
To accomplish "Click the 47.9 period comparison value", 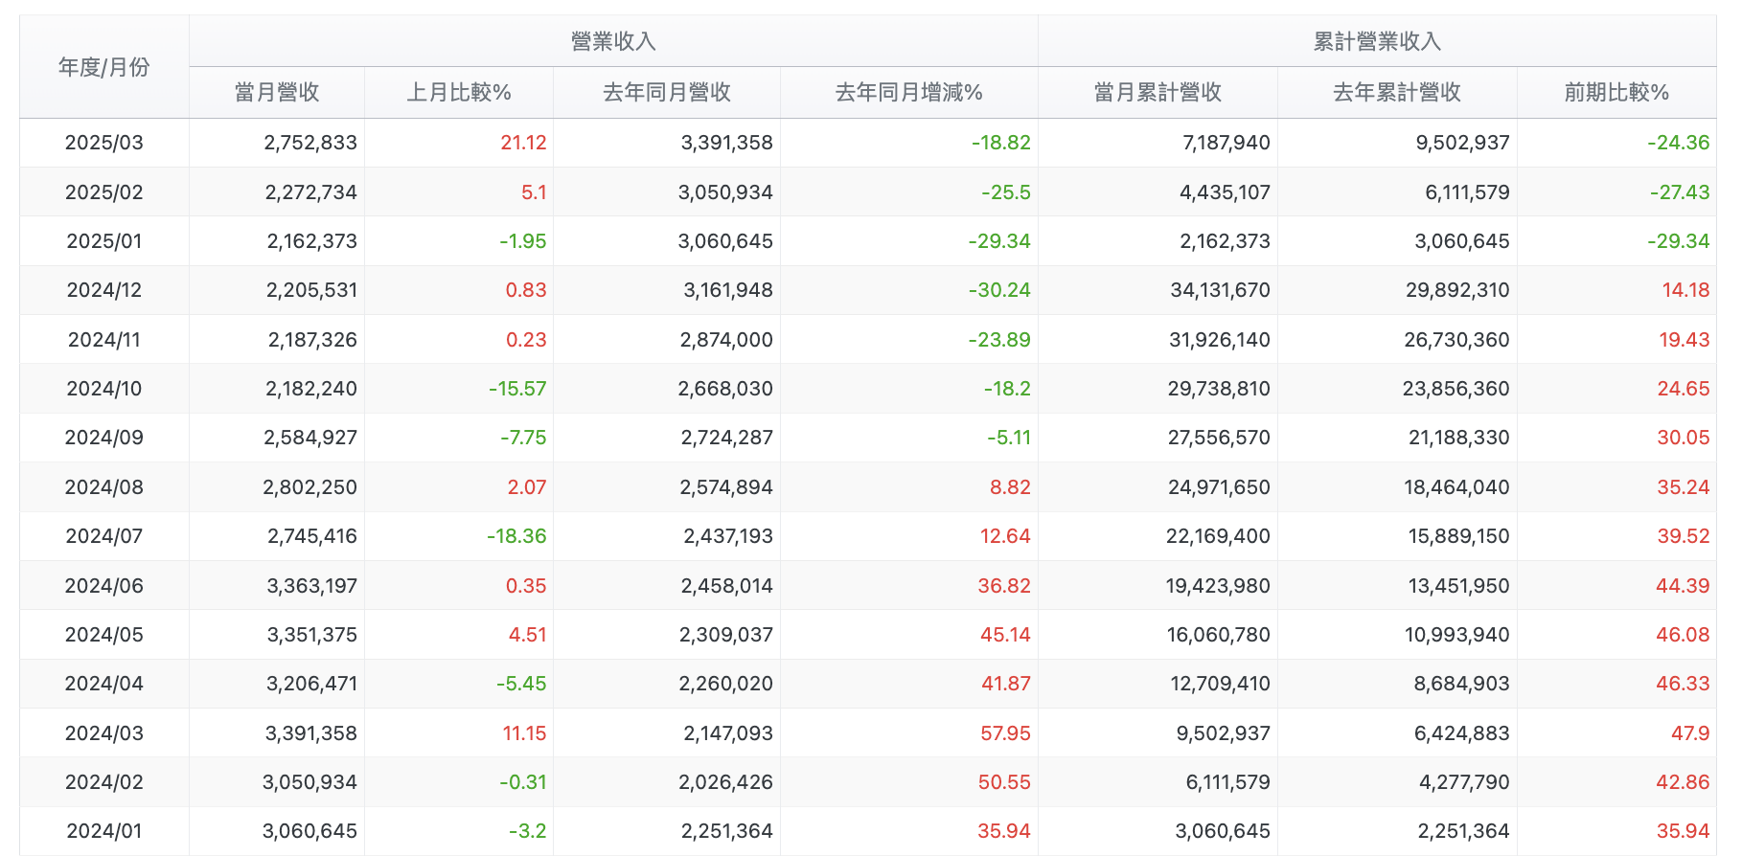I will 1690,733.
